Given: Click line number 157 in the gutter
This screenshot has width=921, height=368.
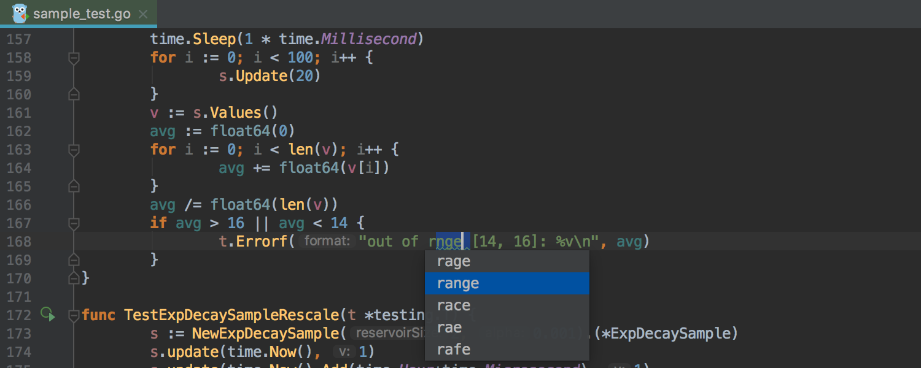Looking at the screenshot, I should point(18,39).
